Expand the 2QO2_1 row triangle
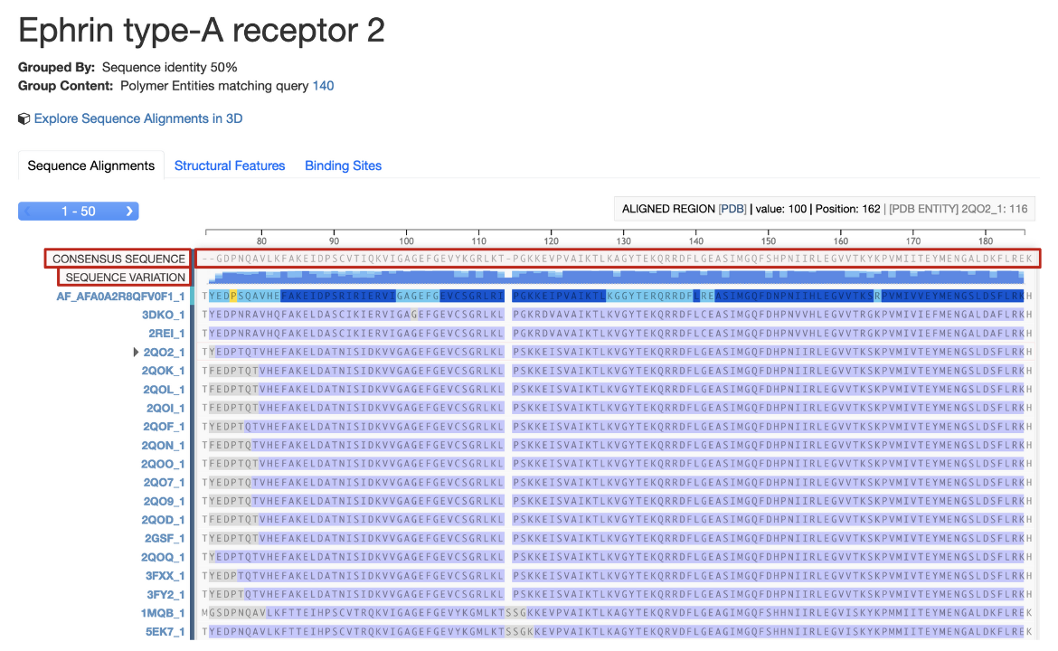Screen dimensions: 1058x651 (x=137, y=353)
